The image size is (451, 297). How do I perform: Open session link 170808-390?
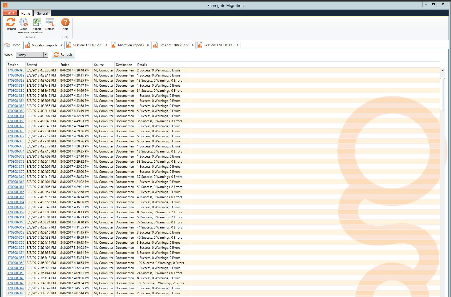coord(16,70)
